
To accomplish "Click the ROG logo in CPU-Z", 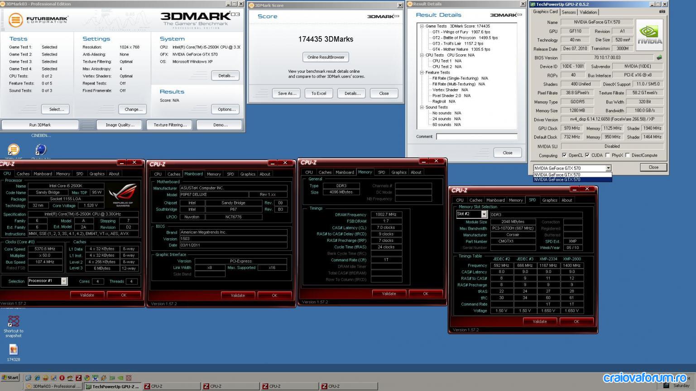I will click(123, 195).
